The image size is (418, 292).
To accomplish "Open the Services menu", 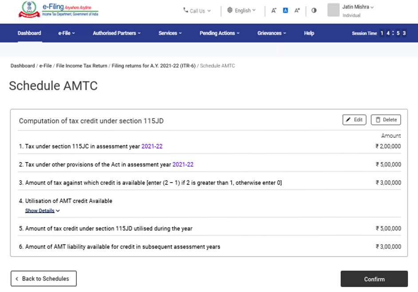I will (170, 33).
